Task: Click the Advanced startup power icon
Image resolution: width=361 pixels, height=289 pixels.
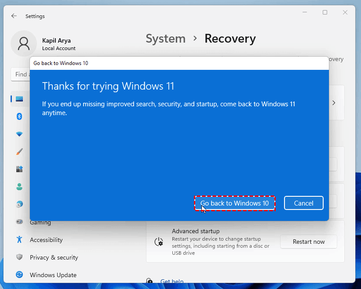Action: (159, 242)
